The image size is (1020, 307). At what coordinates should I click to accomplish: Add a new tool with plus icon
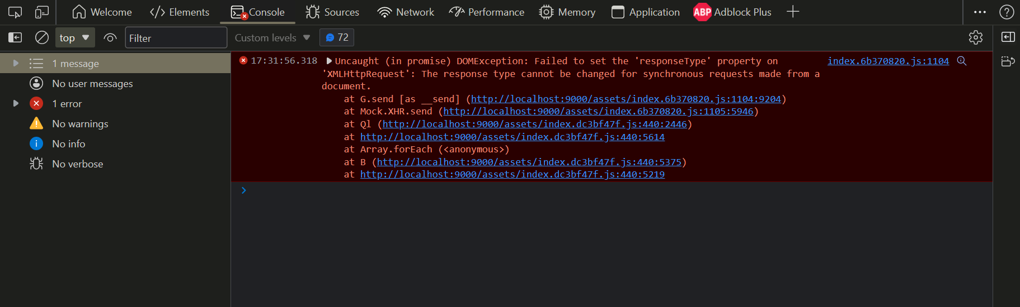pos(792,12)
